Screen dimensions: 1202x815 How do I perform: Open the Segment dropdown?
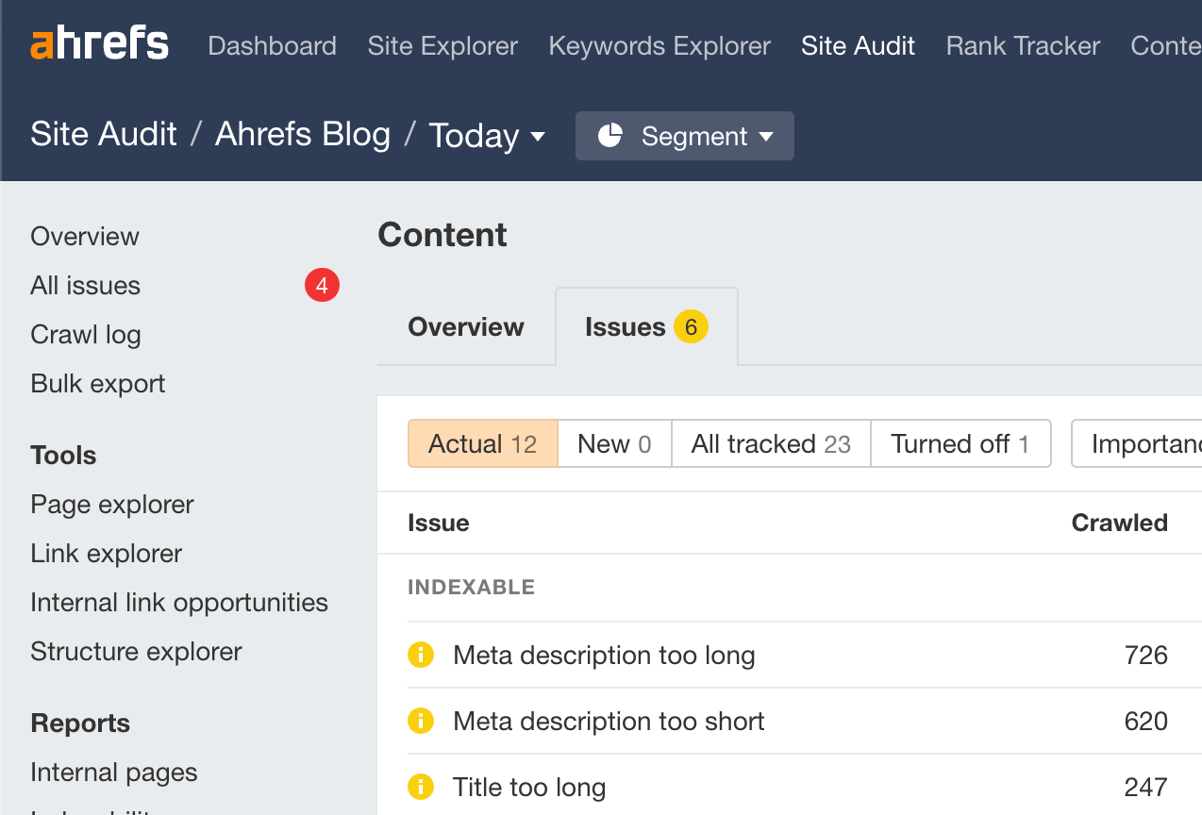pos(684,136)
